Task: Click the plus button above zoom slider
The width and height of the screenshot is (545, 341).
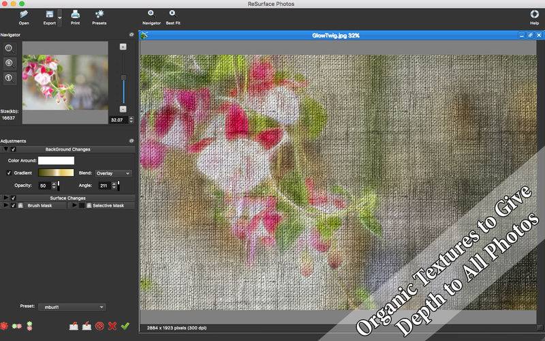Action: click(x=123, y=46)
